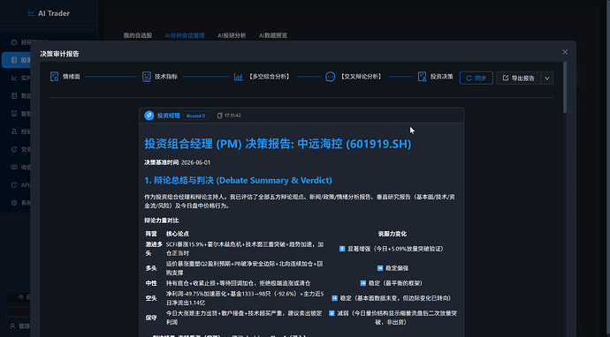Click the 导出报告 export button
The image size is (610, 337).
[519, 78]
